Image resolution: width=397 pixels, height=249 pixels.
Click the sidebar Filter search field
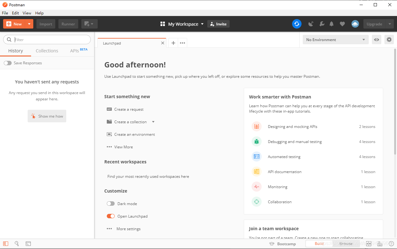pos(47,40)
